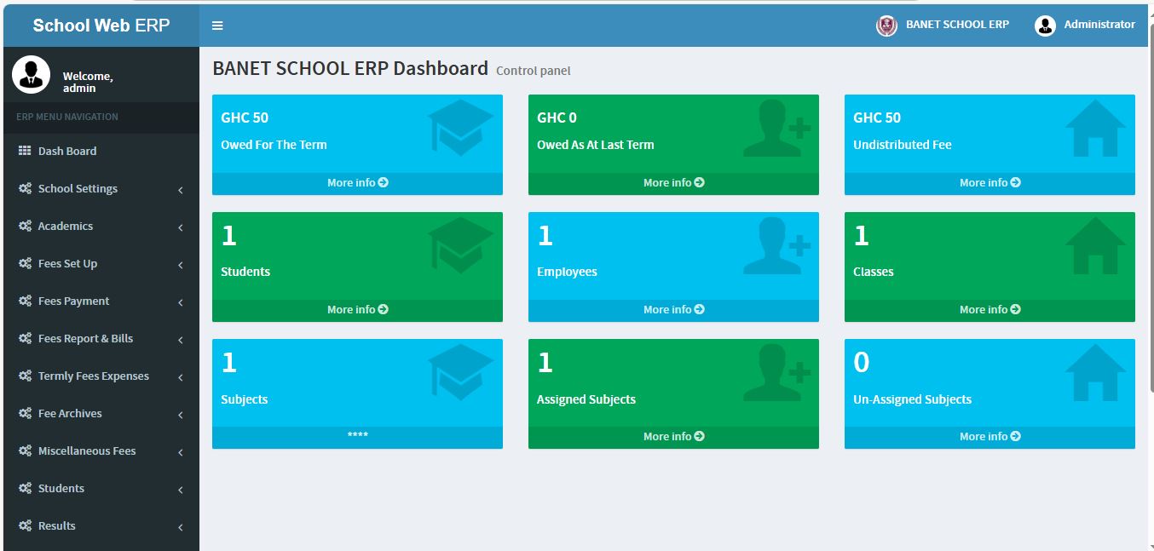Expand the Academics menu chevron
The width and height of the screenshot is (1154, 551).
click(181, 227)
